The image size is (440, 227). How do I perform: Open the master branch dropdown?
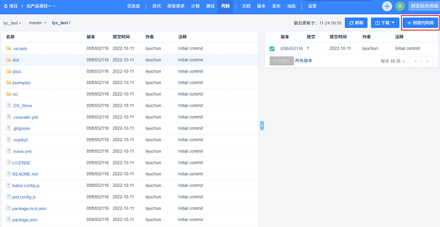[37, 23]
